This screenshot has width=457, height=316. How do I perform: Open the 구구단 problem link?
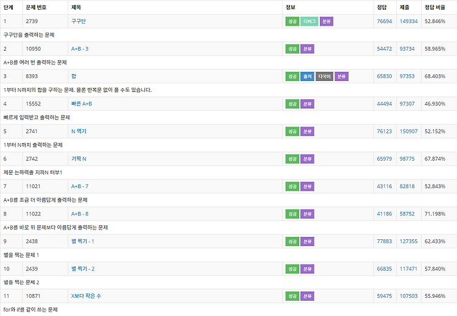(x=79, y=21)
